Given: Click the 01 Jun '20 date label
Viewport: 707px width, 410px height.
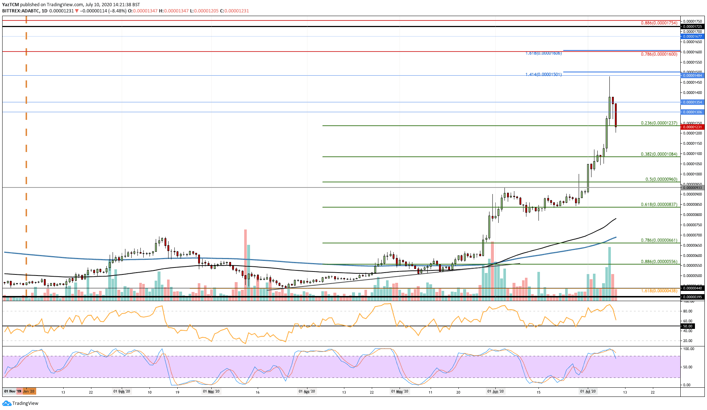Looking at the screenshot, I should point(495,391).
